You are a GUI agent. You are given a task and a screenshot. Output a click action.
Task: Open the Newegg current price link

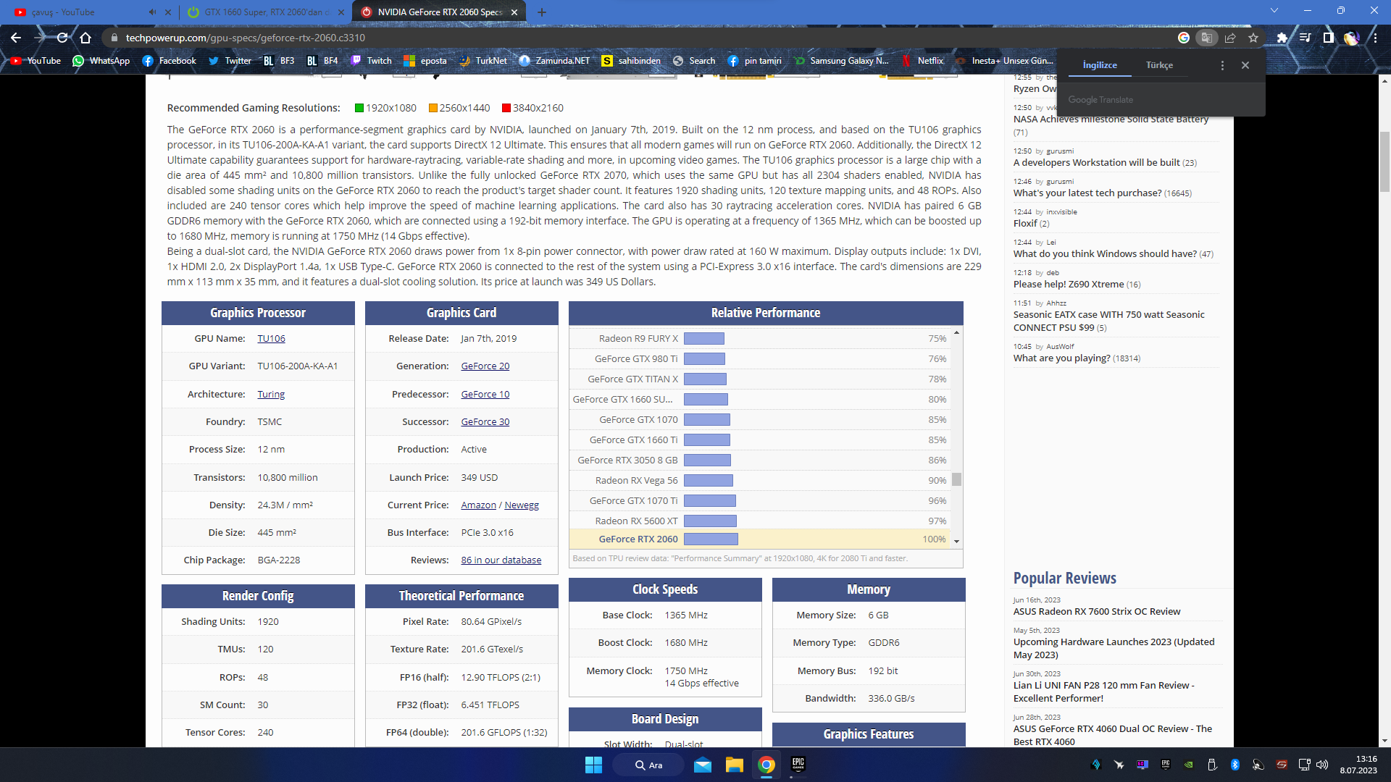click(x=522, y=505)
